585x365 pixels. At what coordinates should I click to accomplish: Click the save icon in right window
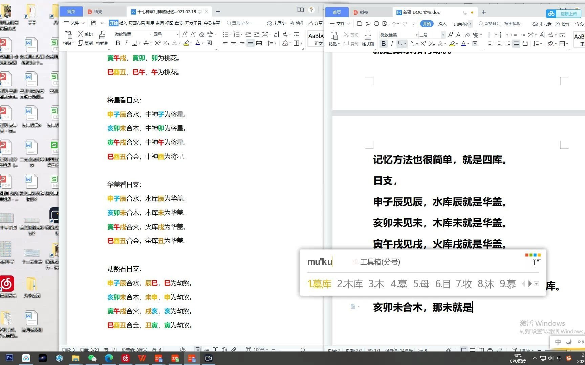point(360,24)
